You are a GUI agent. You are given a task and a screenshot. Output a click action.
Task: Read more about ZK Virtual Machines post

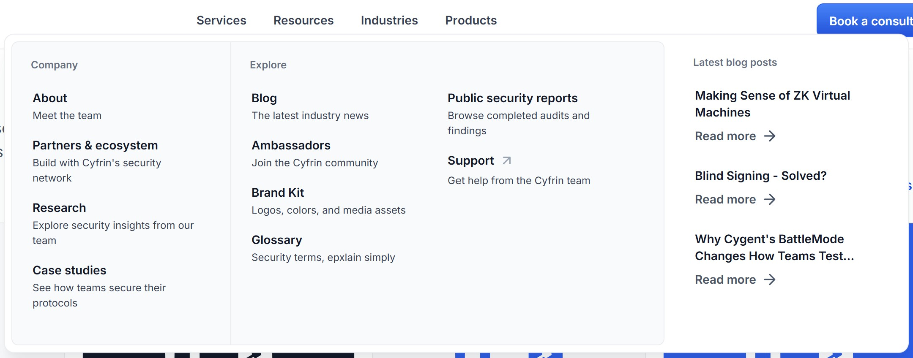[x=725, y=136]
